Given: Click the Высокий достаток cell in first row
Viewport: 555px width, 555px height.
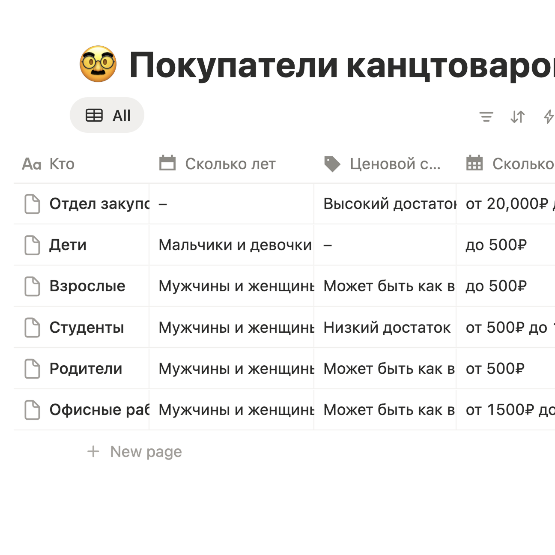Looking at the screenshot, I should pyautogui.click(x=389, y=204).
